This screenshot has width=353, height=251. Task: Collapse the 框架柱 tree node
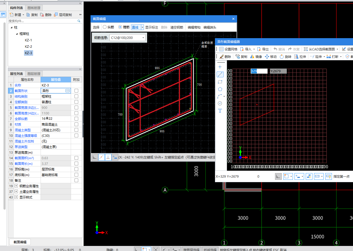(17, 34)
